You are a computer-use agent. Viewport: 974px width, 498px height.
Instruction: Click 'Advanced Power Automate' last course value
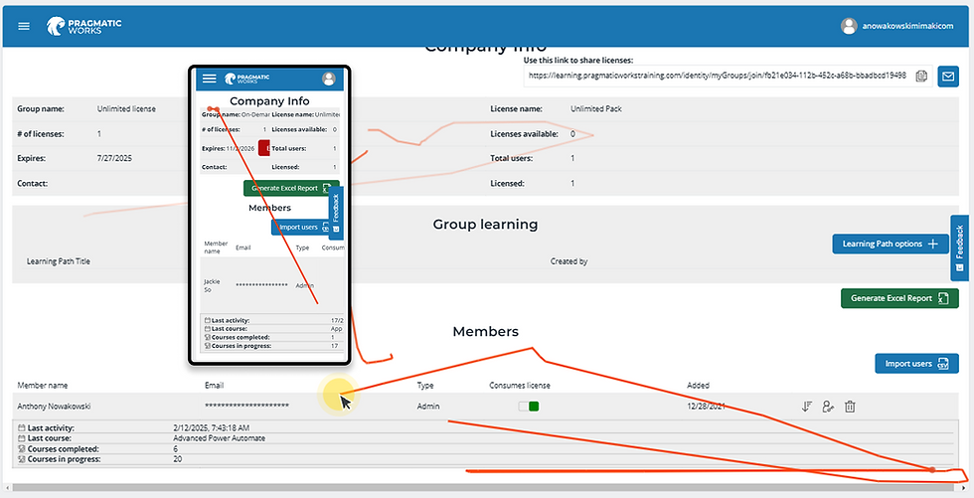(x=220, y=437)
